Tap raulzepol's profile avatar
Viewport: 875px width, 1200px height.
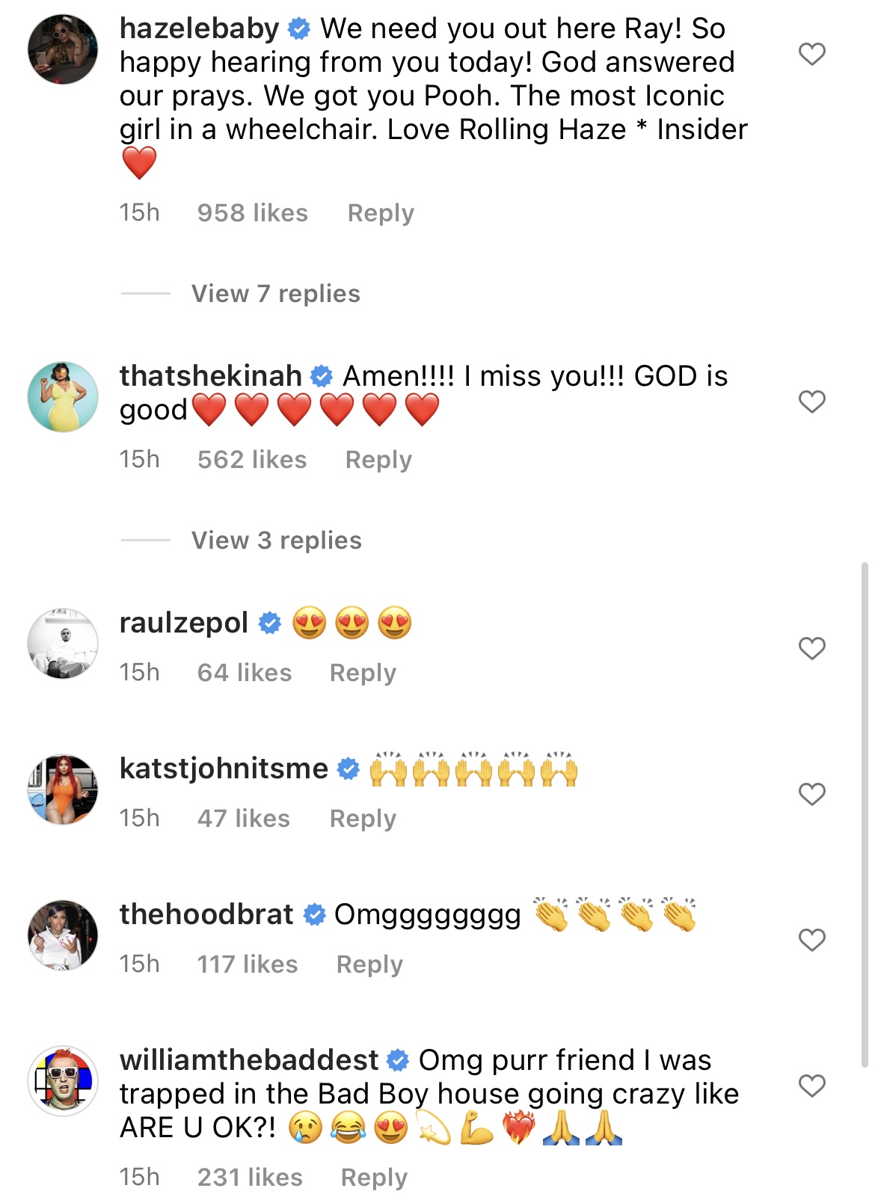(x=63, y=644)
